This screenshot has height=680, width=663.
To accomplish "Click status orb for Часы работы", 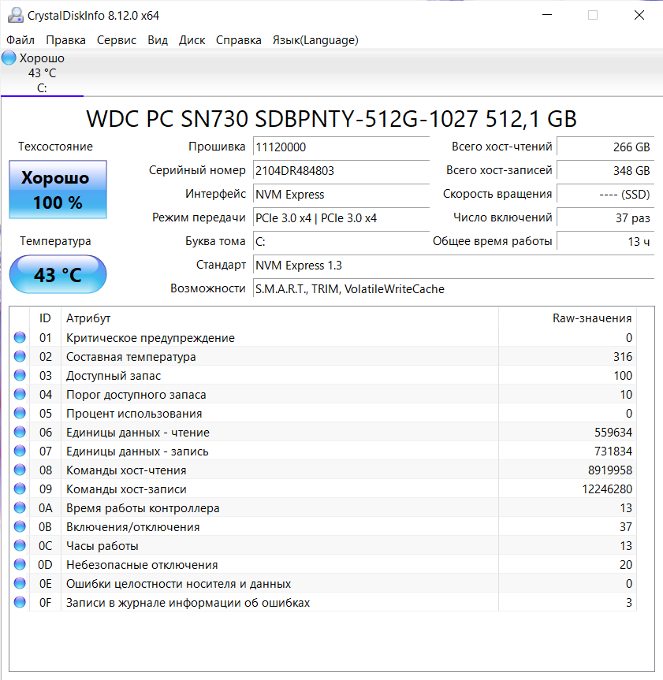I will (x=20, y=545).
